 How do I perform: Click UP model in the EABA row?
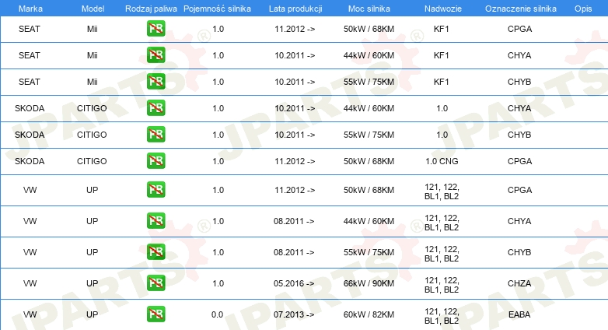93,314
